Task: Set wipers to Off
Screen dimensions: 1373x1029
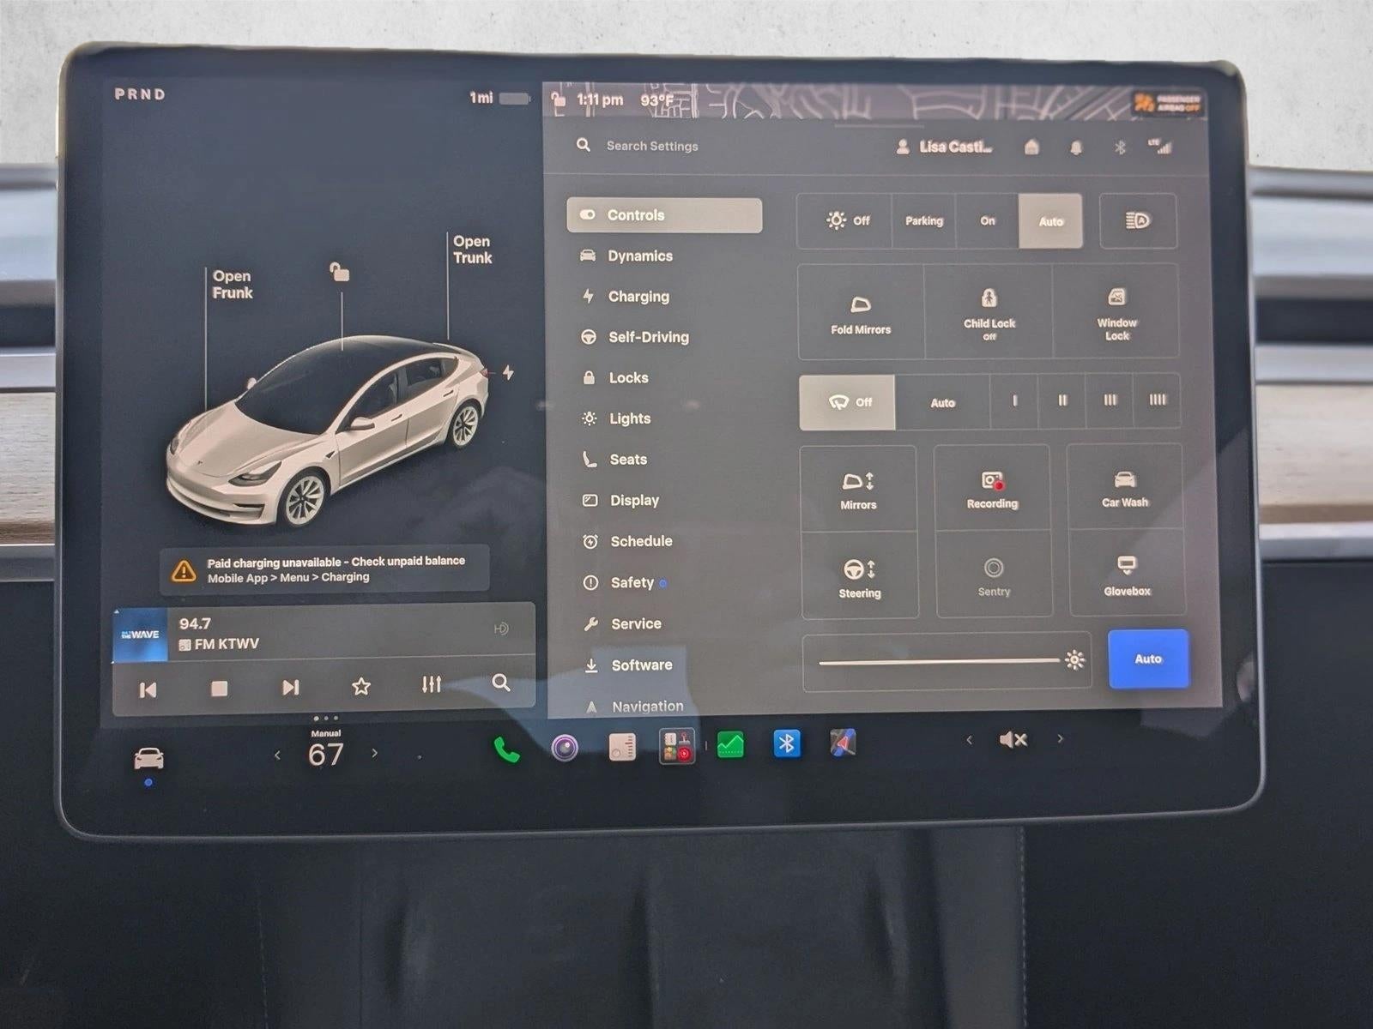Action: pyautogui.click(x=847, y=402)
